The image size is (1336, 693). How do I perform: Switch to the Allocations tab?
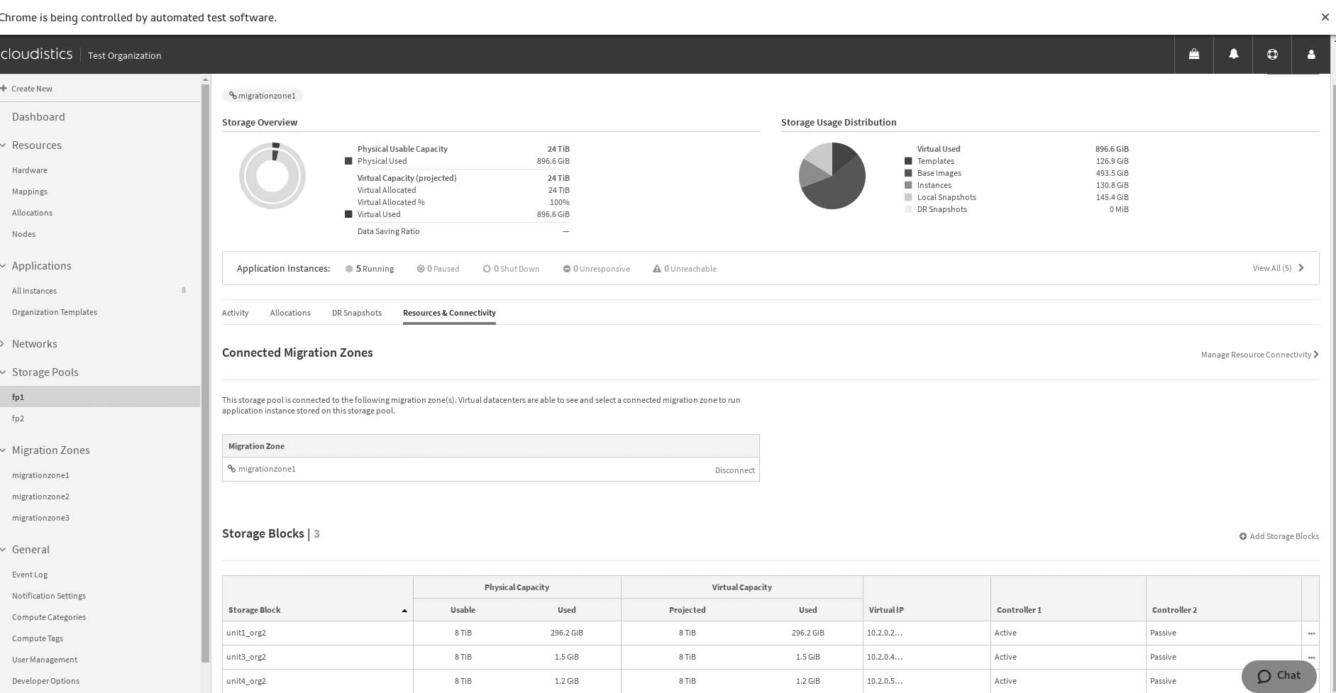pyautogui.click(x=290, y=313)
